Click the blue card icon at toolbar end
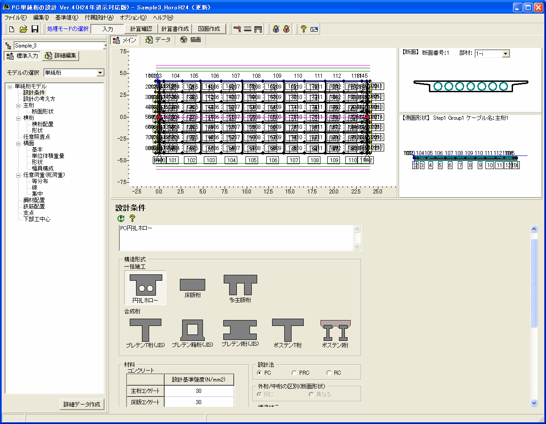 coord(314,29)
